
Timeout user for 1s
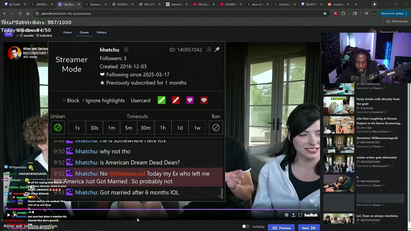click(x=77, y=128)
